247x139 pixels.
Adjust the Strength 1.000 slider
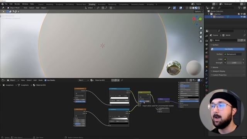[x=234, y=63]
